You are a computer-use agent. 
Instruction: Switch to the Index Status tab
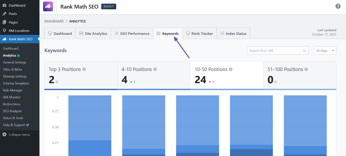pos(233,33)
